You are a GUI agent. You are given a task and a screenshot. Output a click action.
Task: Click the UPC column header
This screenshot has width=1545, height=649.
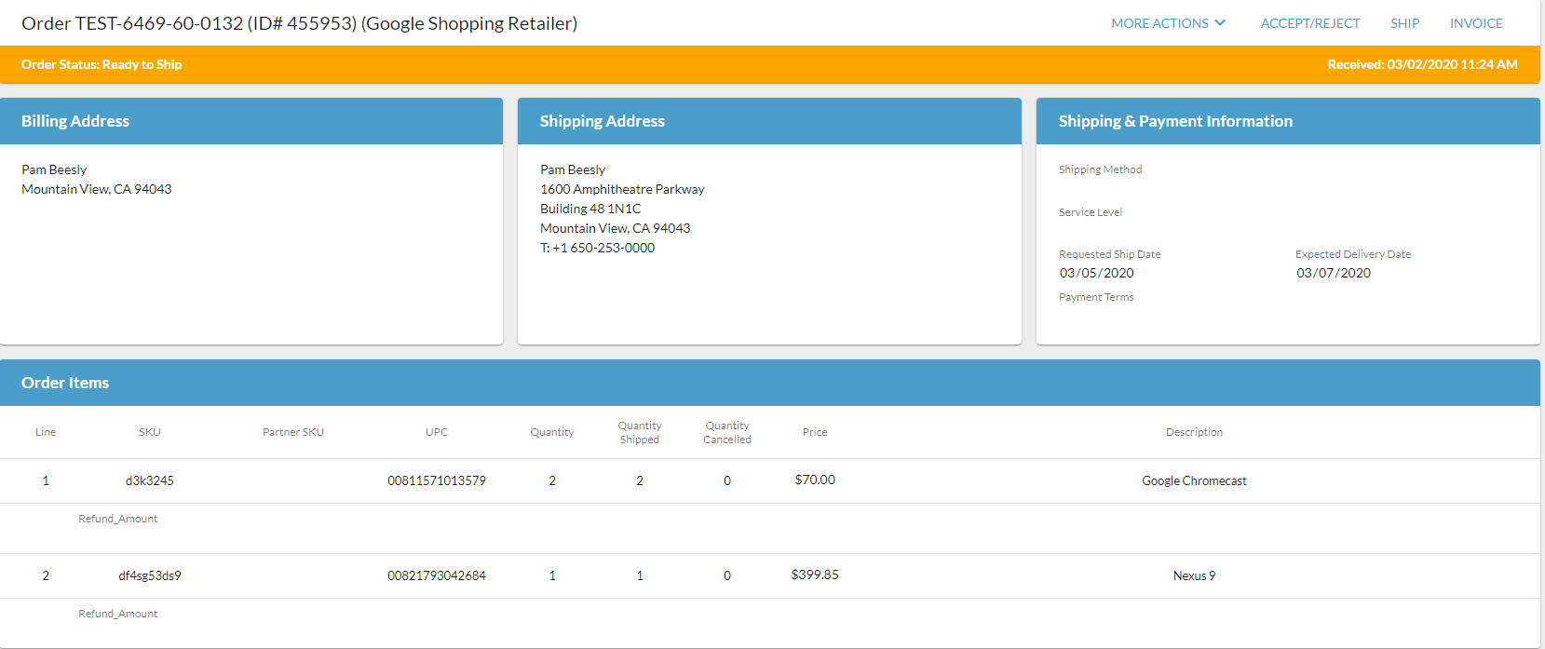click(x=437, y=432)
